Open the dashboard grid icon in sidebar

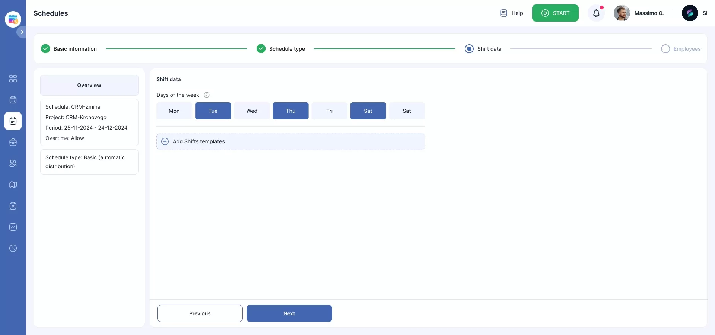click(x=13, y=79)
